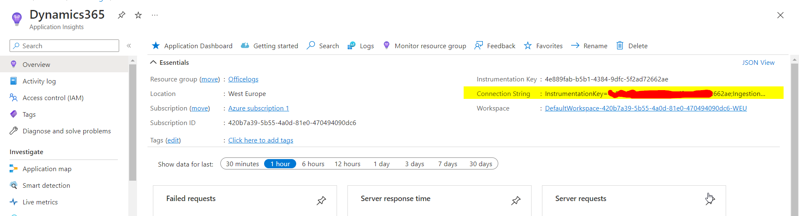Open the more options ellipsis beside title
799x216 pixels.
[155, 15]
